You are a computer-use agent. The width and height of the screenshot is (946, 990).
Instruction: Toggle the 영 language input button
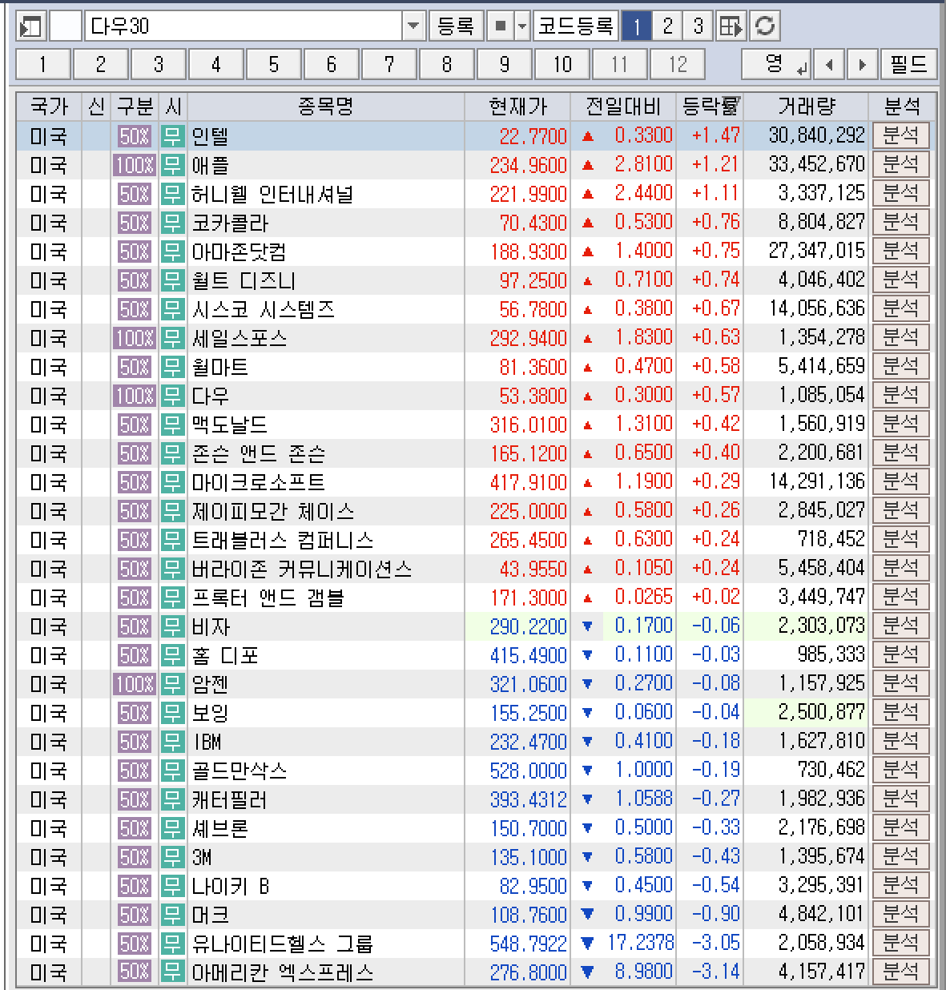[x=776, y=64]
